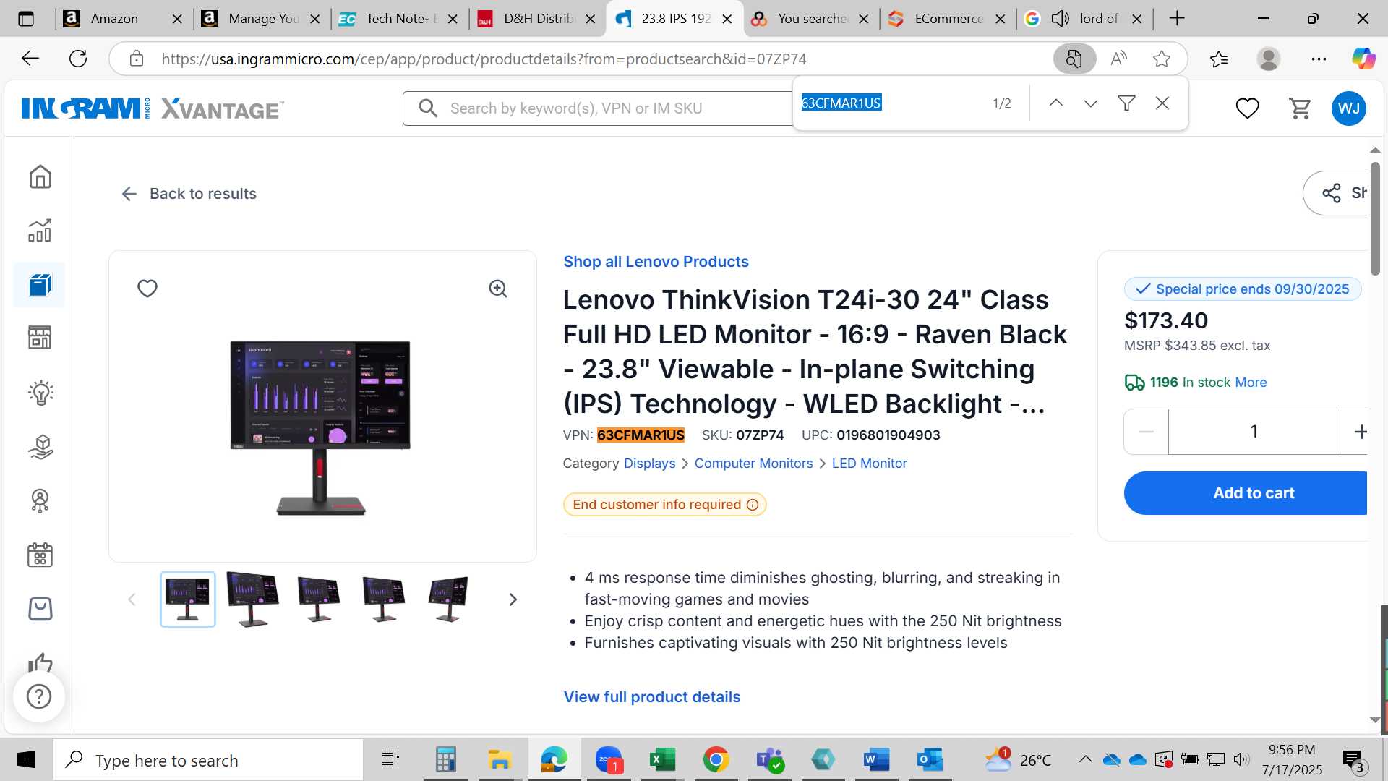Go to next find-on-page match
This screenshot has height=781, width=1388.
[x=1091, y=103]
